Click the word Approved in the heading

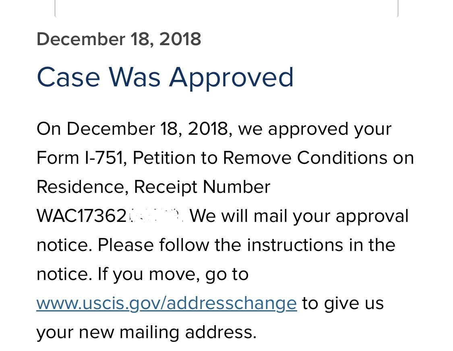click(x=231, y=77)
